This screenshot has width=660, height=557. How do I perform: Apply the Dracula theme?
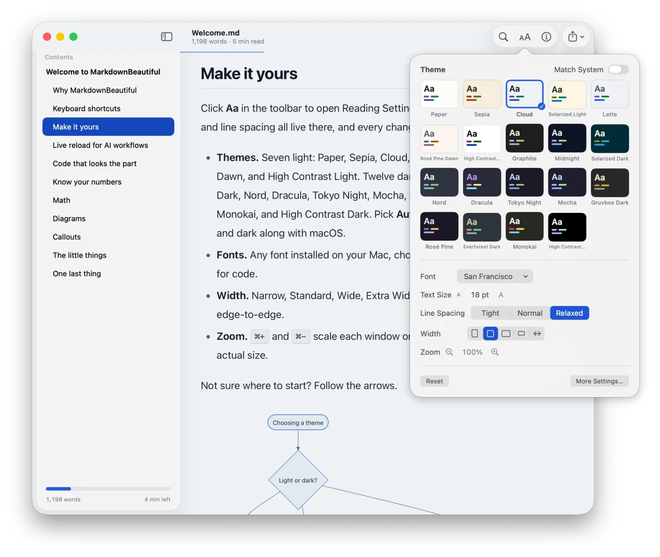pyautogui.click(x=482, y=182)
